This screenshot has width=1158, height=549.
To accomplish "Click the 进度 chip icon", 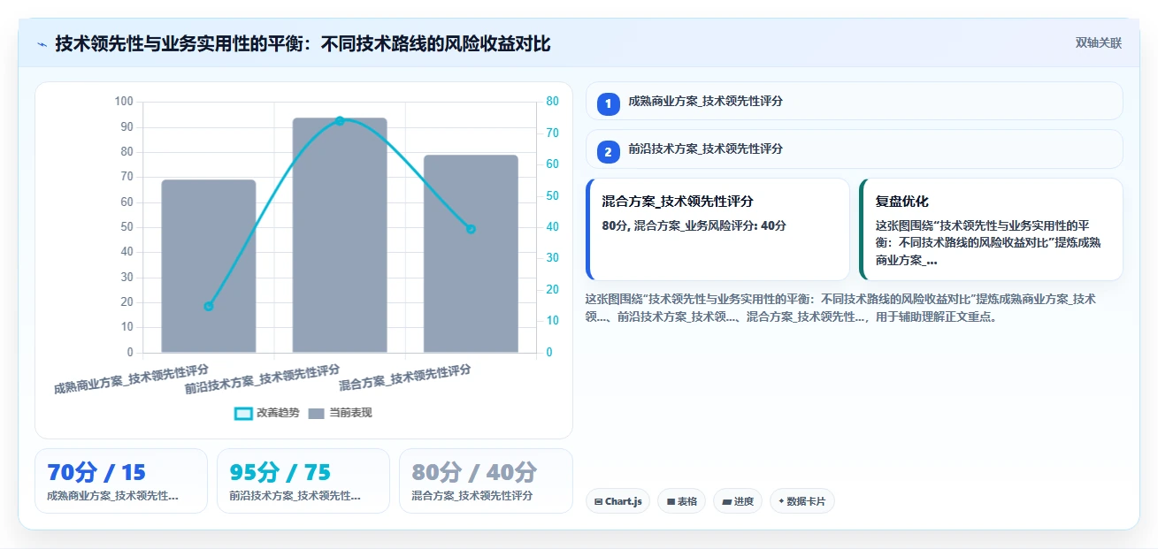I will click(727, 501).
